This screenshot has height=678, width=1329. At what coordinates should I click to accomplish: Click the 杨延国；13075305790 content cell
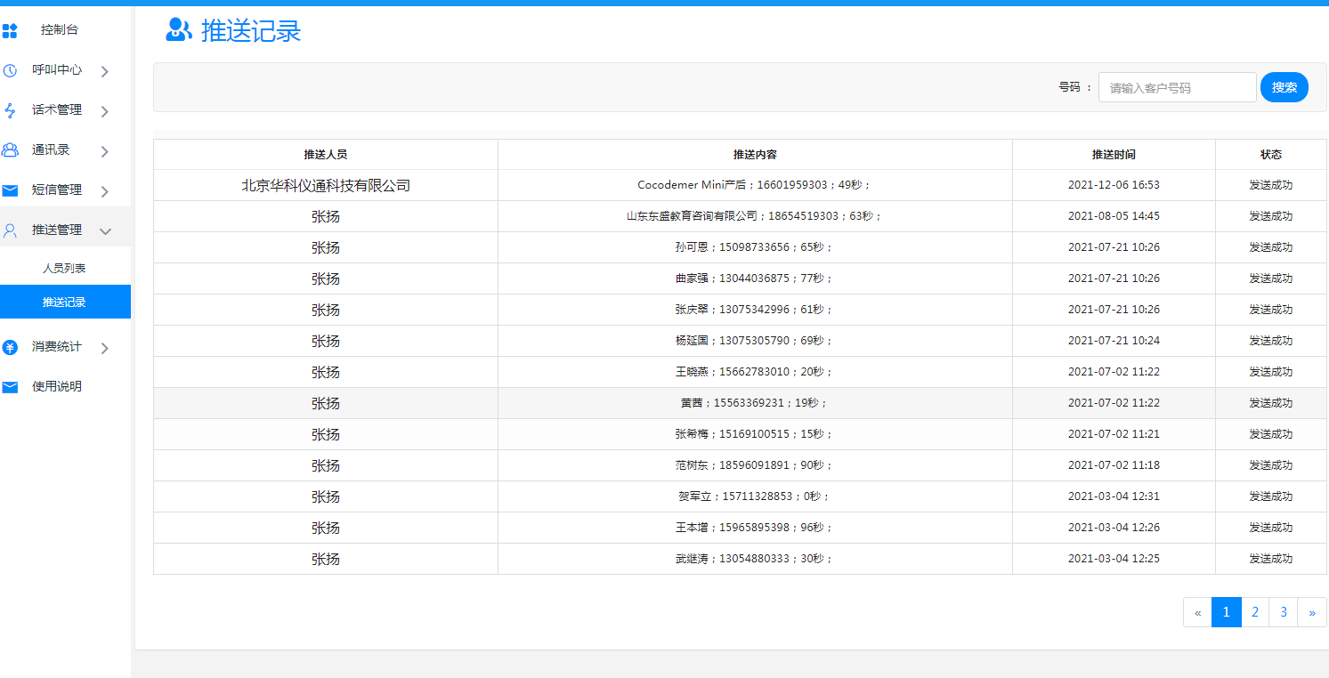755,341
